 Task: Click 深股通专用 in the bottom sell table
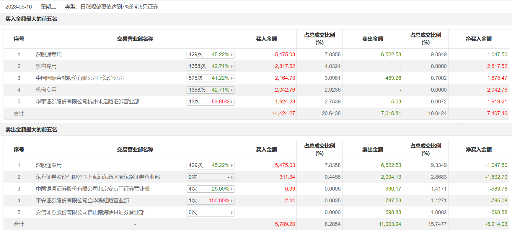49,165
